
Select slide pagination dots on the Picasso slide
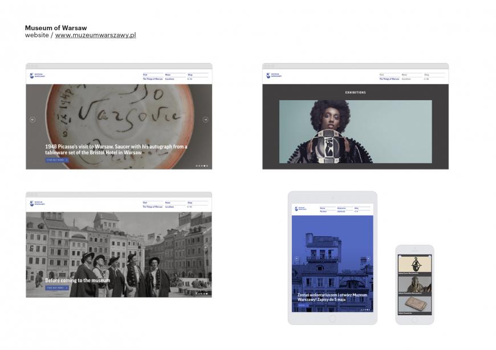coord(202,166)
